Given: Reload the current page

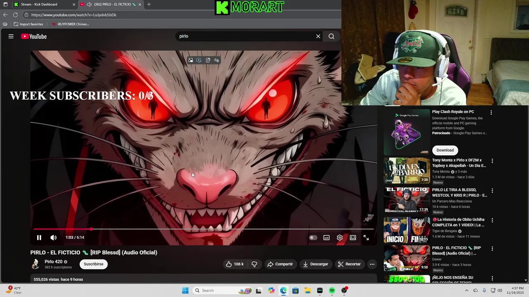Looking at the screenshot, I should [x=16, y=15].
